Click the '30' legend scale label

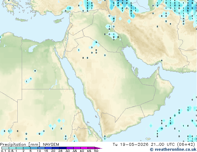[67, 151]
